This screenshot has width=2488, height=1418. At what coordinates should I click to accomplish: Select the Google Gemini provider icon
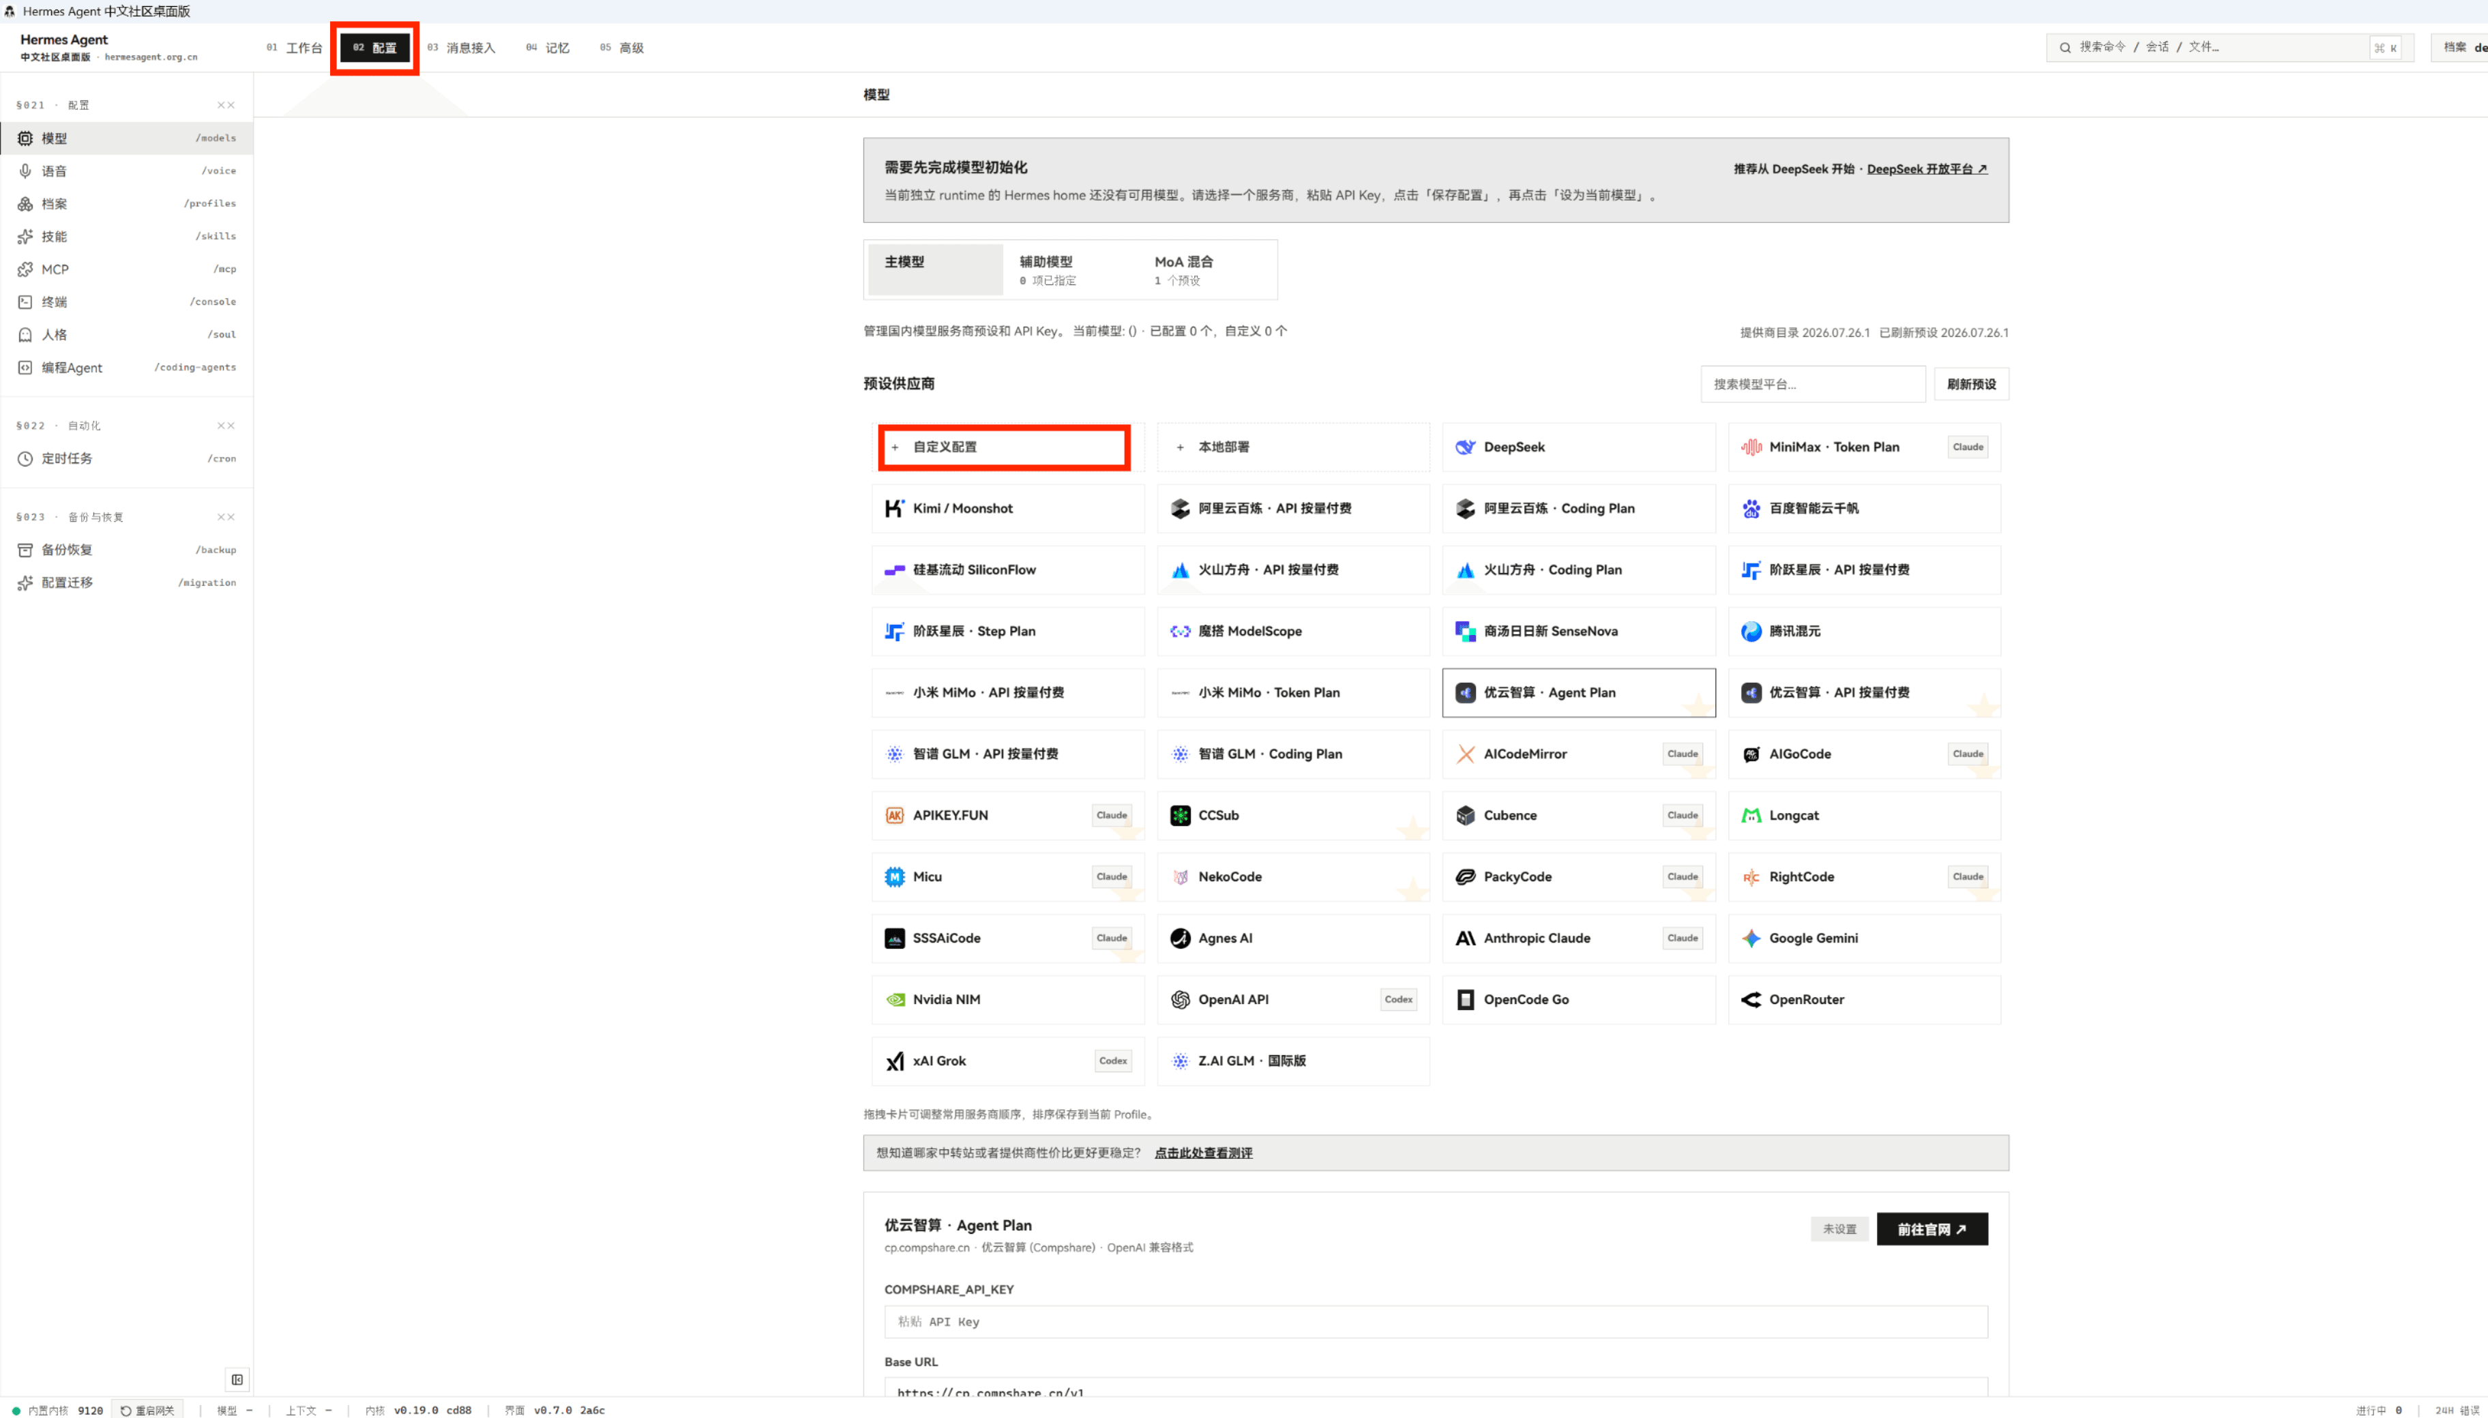coord(1751,938)
